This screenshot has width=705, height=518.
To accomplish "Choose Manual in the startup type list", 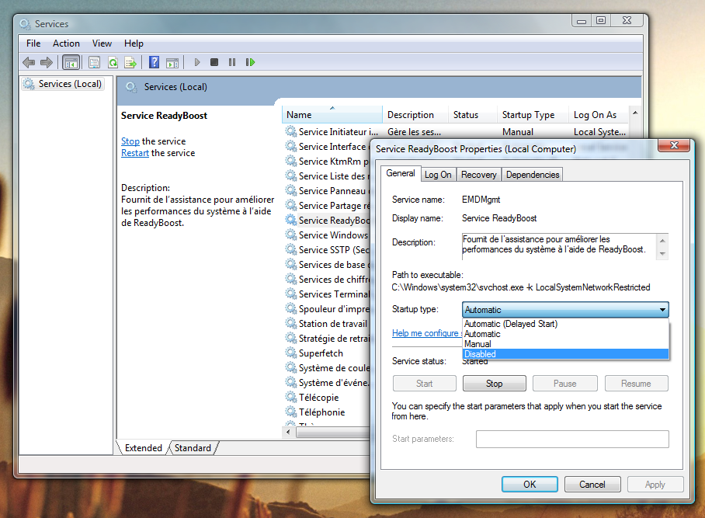I will point(565,344).
